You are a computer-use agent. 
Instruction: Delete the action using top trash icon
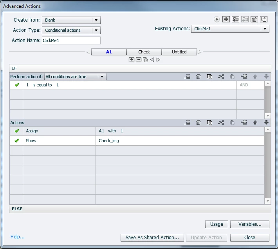click(254, 19)
